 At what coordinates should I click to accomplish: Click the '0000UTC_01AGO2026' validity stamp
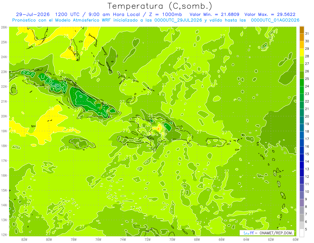pos(275,20)
